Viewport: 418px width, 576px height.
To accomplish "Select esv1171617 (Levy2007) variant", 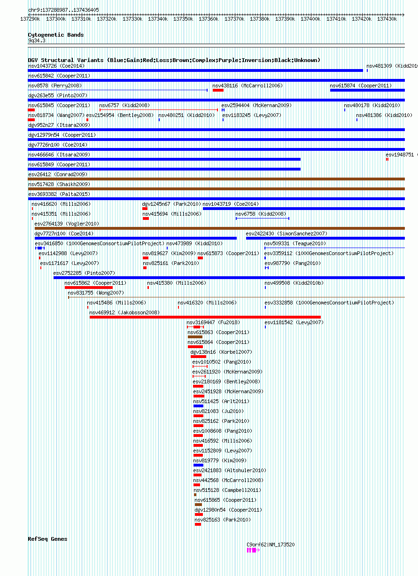I will click(70, 263).
